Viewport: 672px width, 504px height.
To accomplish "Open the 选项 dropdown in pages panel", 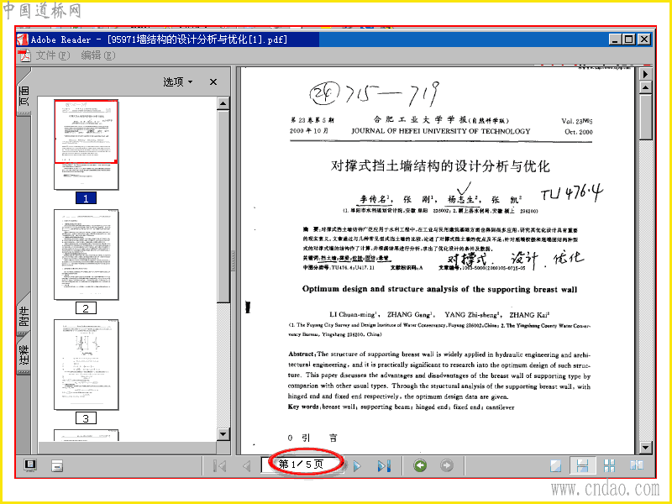I will pyautogui.click(x=178, y=81).
